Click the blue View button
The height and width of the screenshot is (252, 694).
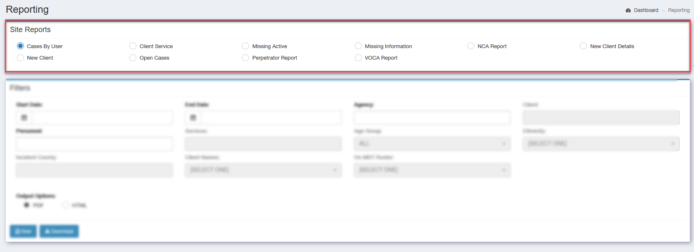23,231
